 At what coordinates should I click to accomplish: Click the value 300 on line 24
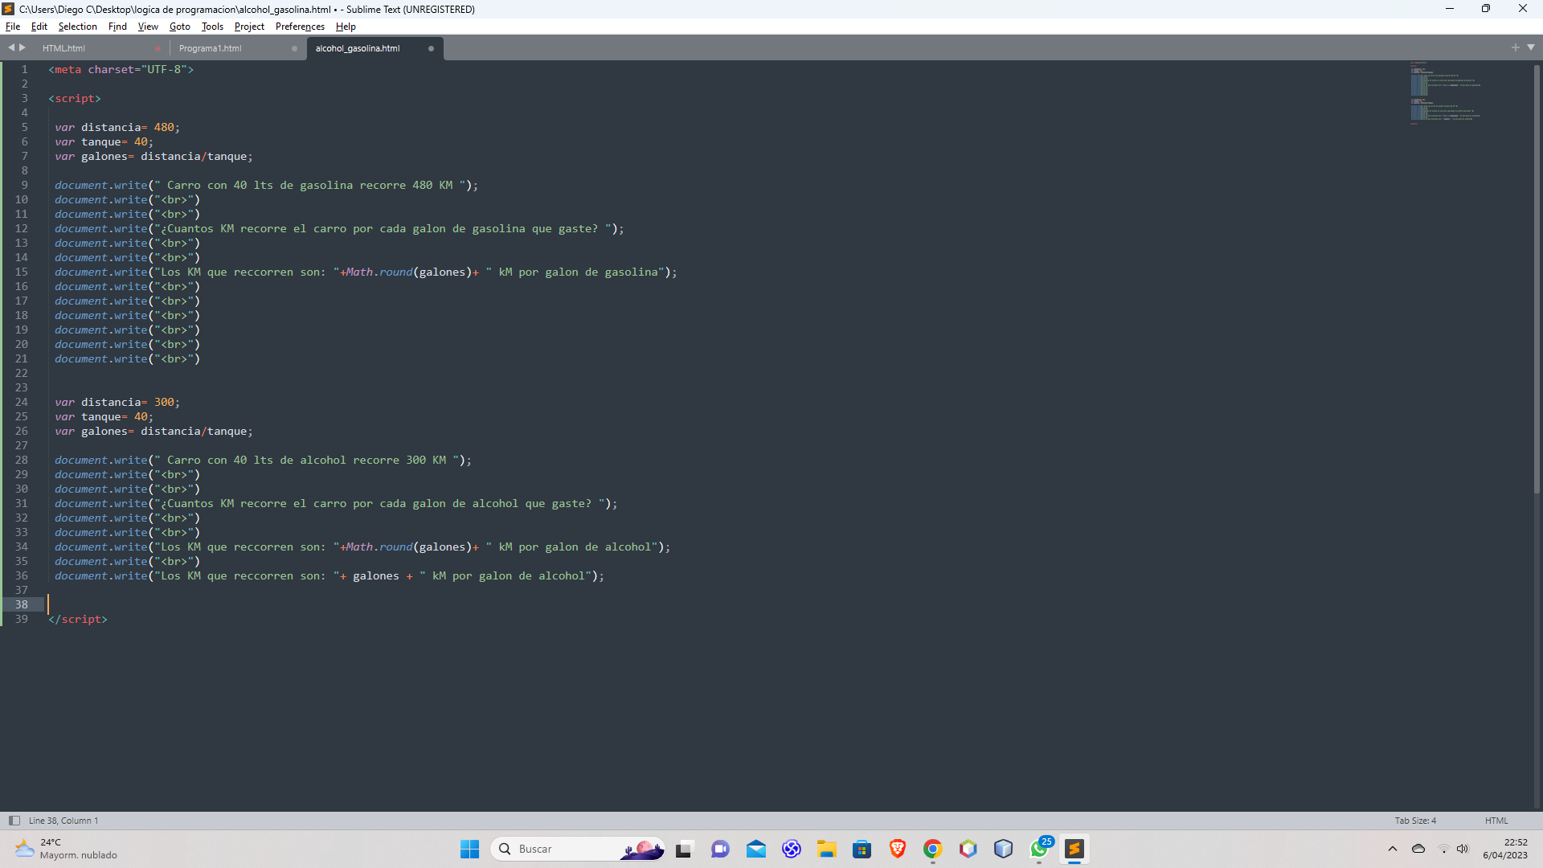pyautogui.click(x=164, y=402)
